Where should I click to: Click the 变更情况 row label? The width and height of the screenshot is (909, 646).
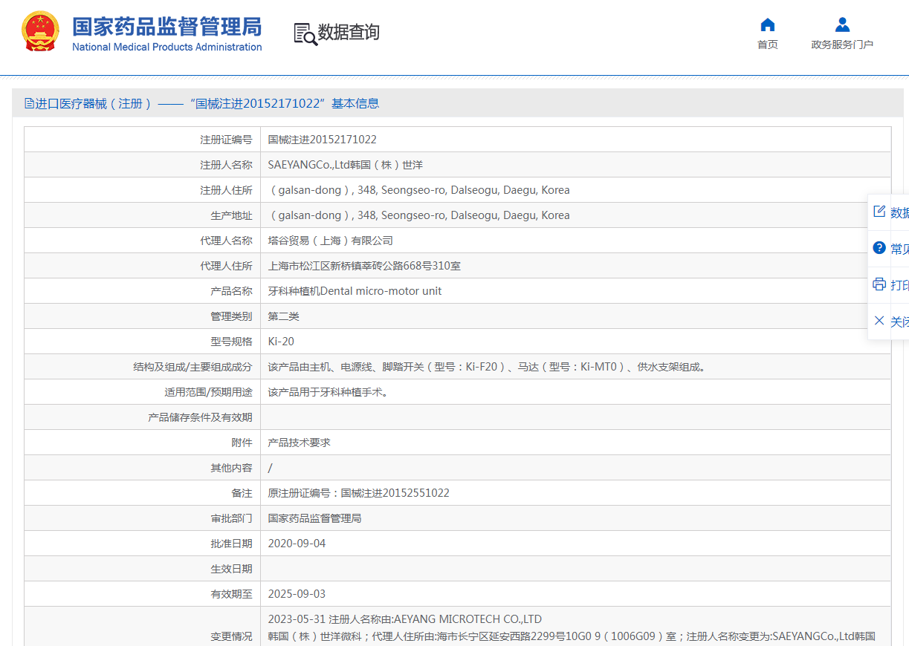pyautogui.click(x=231, y=636)
